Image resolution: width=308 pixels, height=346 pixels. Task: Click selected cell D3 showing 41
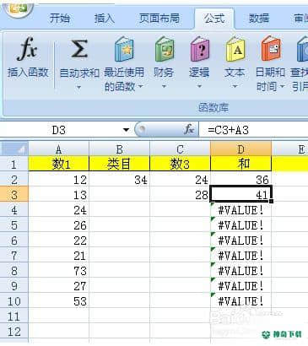coord(240,194)
